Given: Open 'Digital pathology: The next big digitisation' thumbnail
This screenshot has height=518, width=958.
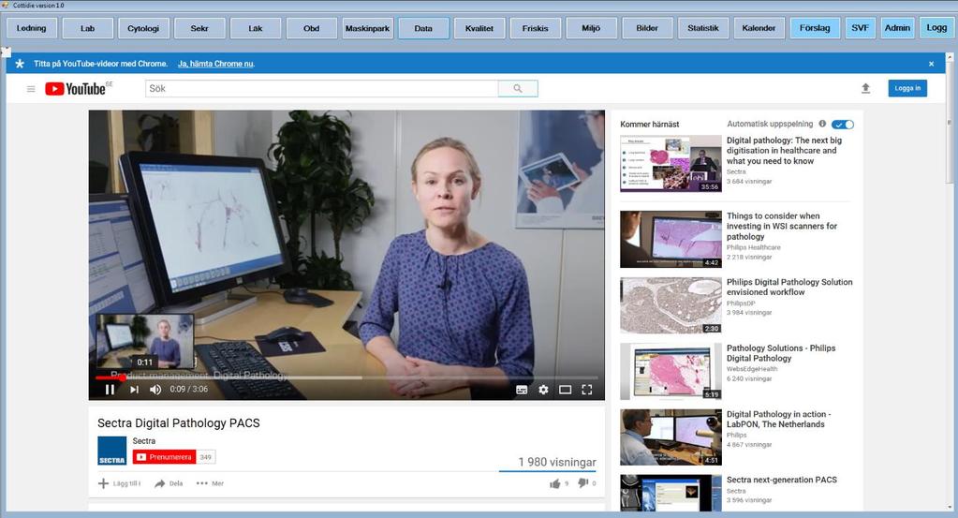Looking at the screenshot, I should [x=671, y=164].
